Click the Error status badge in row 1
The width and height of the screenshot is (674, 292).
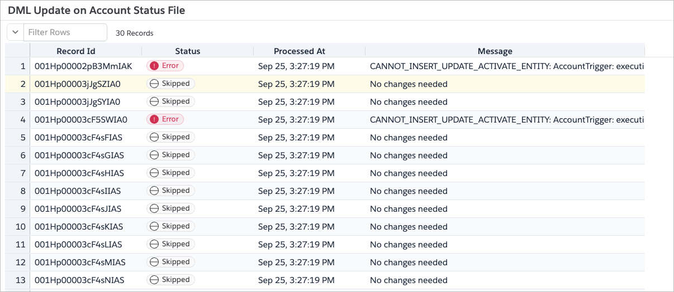point(165,66)
